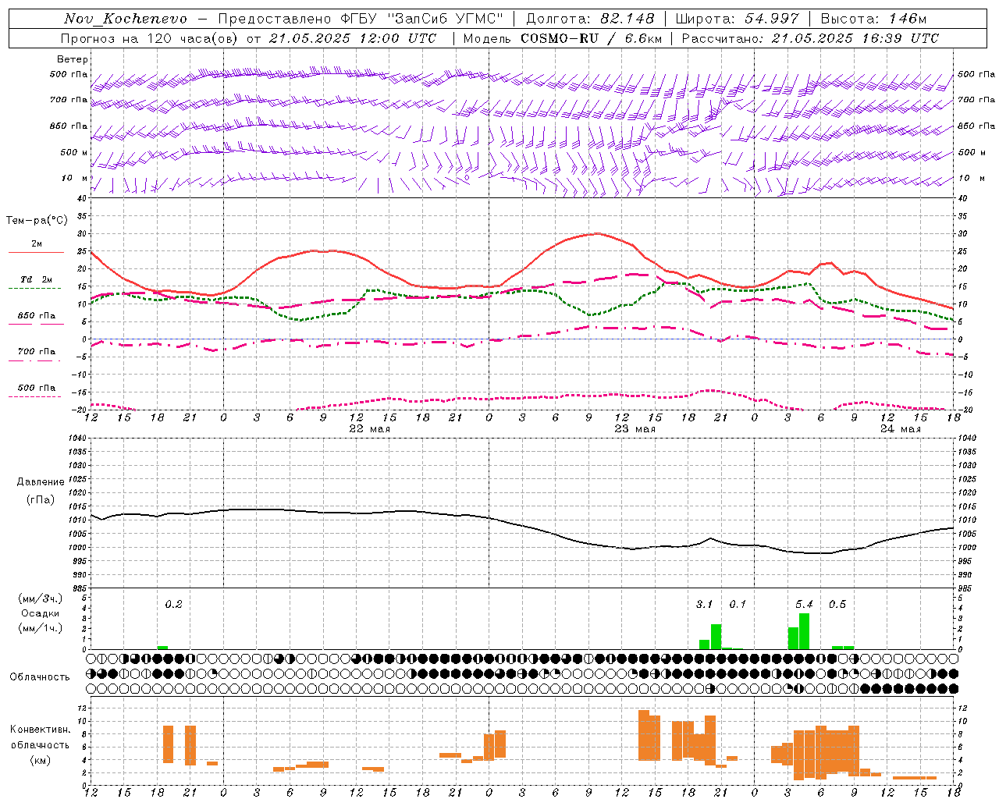Click the model name COSMO-RU / 6.6км
The width and height of the screenshot is (999, 799).
592,38
